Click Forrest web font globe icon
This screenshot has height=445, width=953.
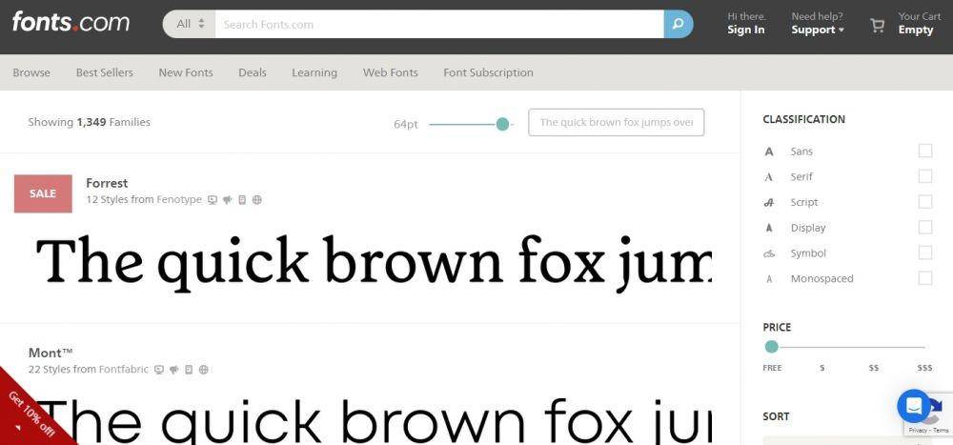click(257, 199)
